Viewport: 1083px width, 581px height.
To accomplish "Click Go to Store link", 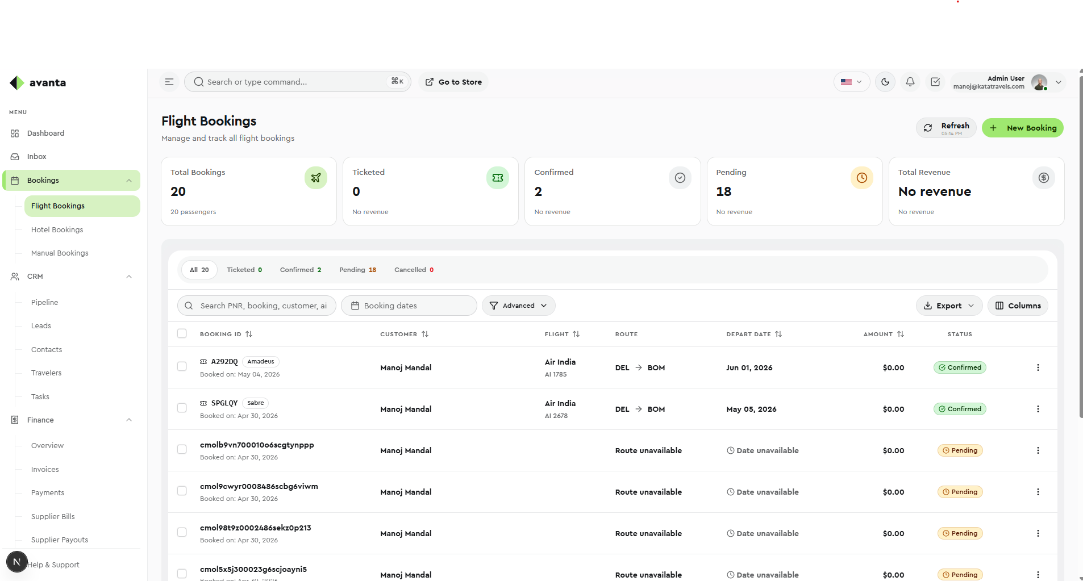I will pyautogui.click(x=453, y=82).
